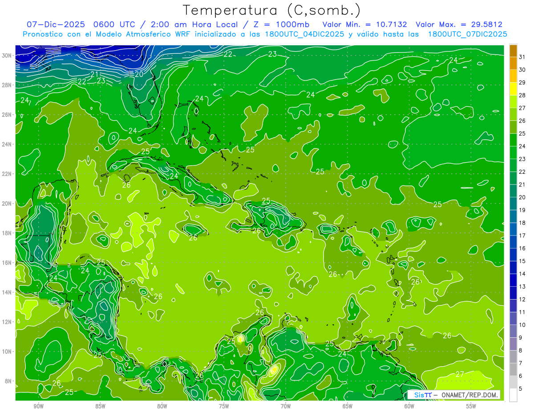The height and width of the screenshot is (412, 534).
Task: Click the SisTT ONAMET/REP.DOM. logo box
Action: 453,395
